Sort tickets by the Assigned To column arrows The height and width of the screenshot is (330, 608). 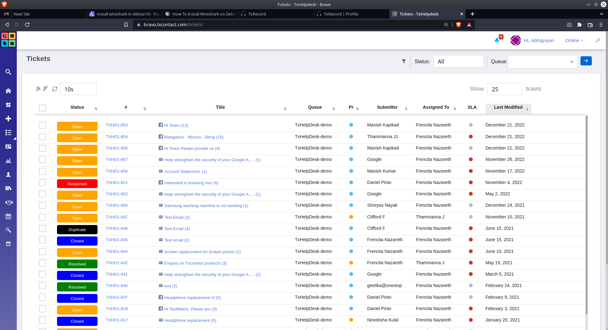pyautogui.click(x=455, y=109)
